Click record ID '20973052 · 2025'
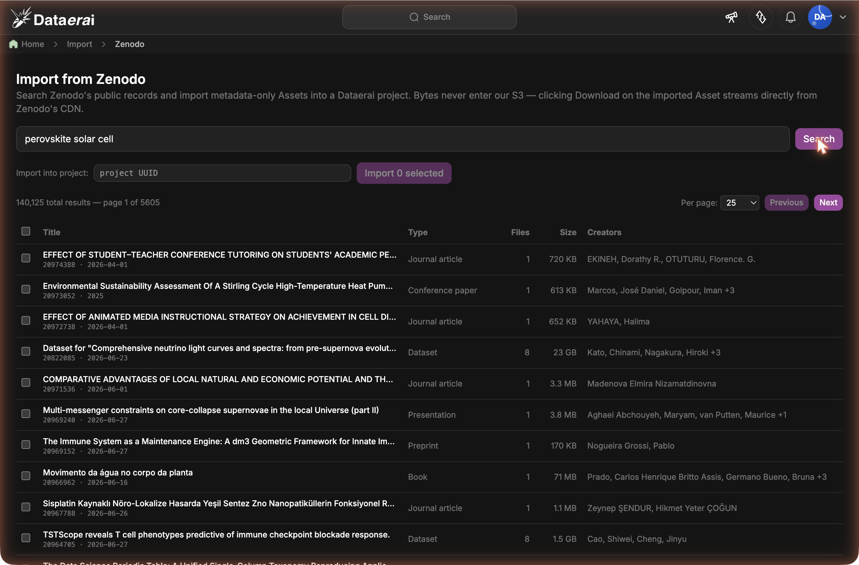The image size is (859, 565). pyautogui.click(x=73, y=296)
